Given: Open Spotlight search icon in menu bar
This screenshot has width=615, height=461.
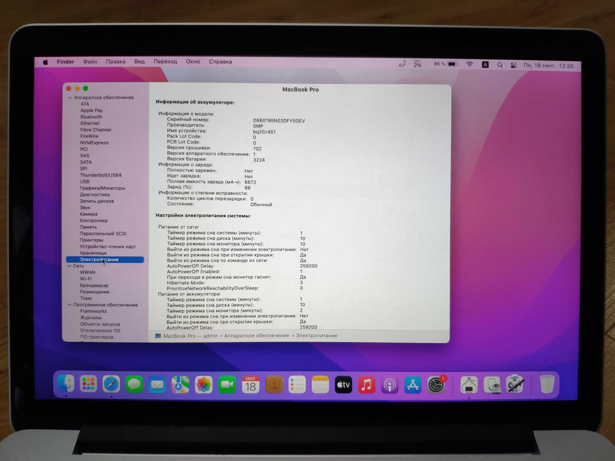Looking at the screenshot, I should point(500,65).
